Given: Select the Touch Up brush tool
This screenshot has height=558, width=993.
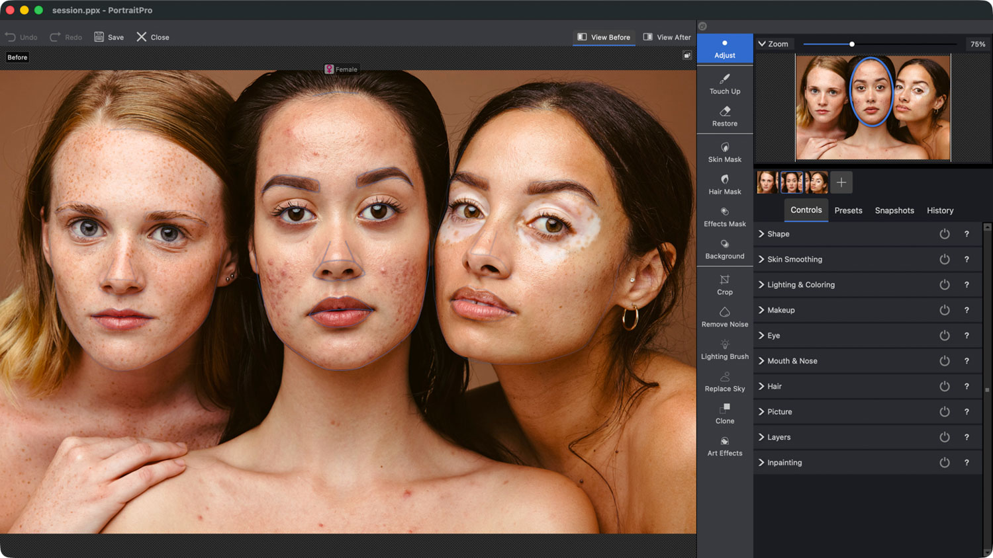Looking at the screenshot, I should click(x=725, y=84).
